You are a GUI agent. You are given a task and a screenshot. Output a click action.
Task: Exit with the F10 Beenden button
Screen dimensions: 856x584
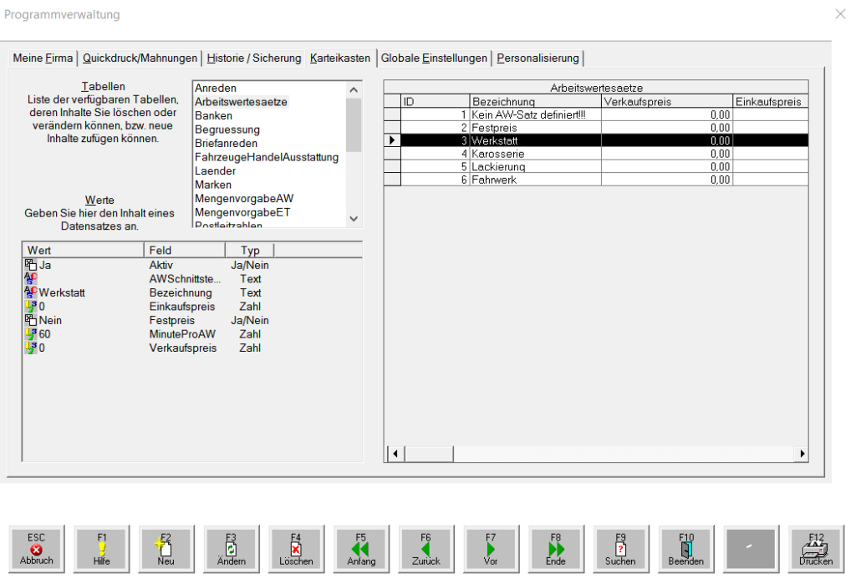686,549
